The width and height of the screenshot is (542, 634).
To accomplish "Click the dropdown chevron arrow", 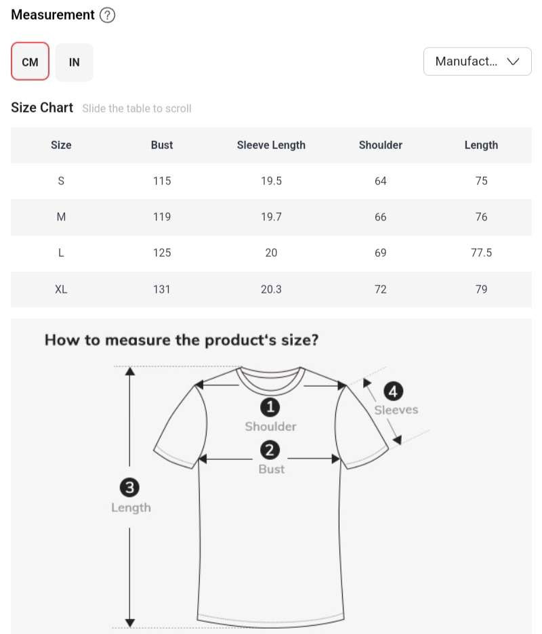I will click(x=513, y=62).
